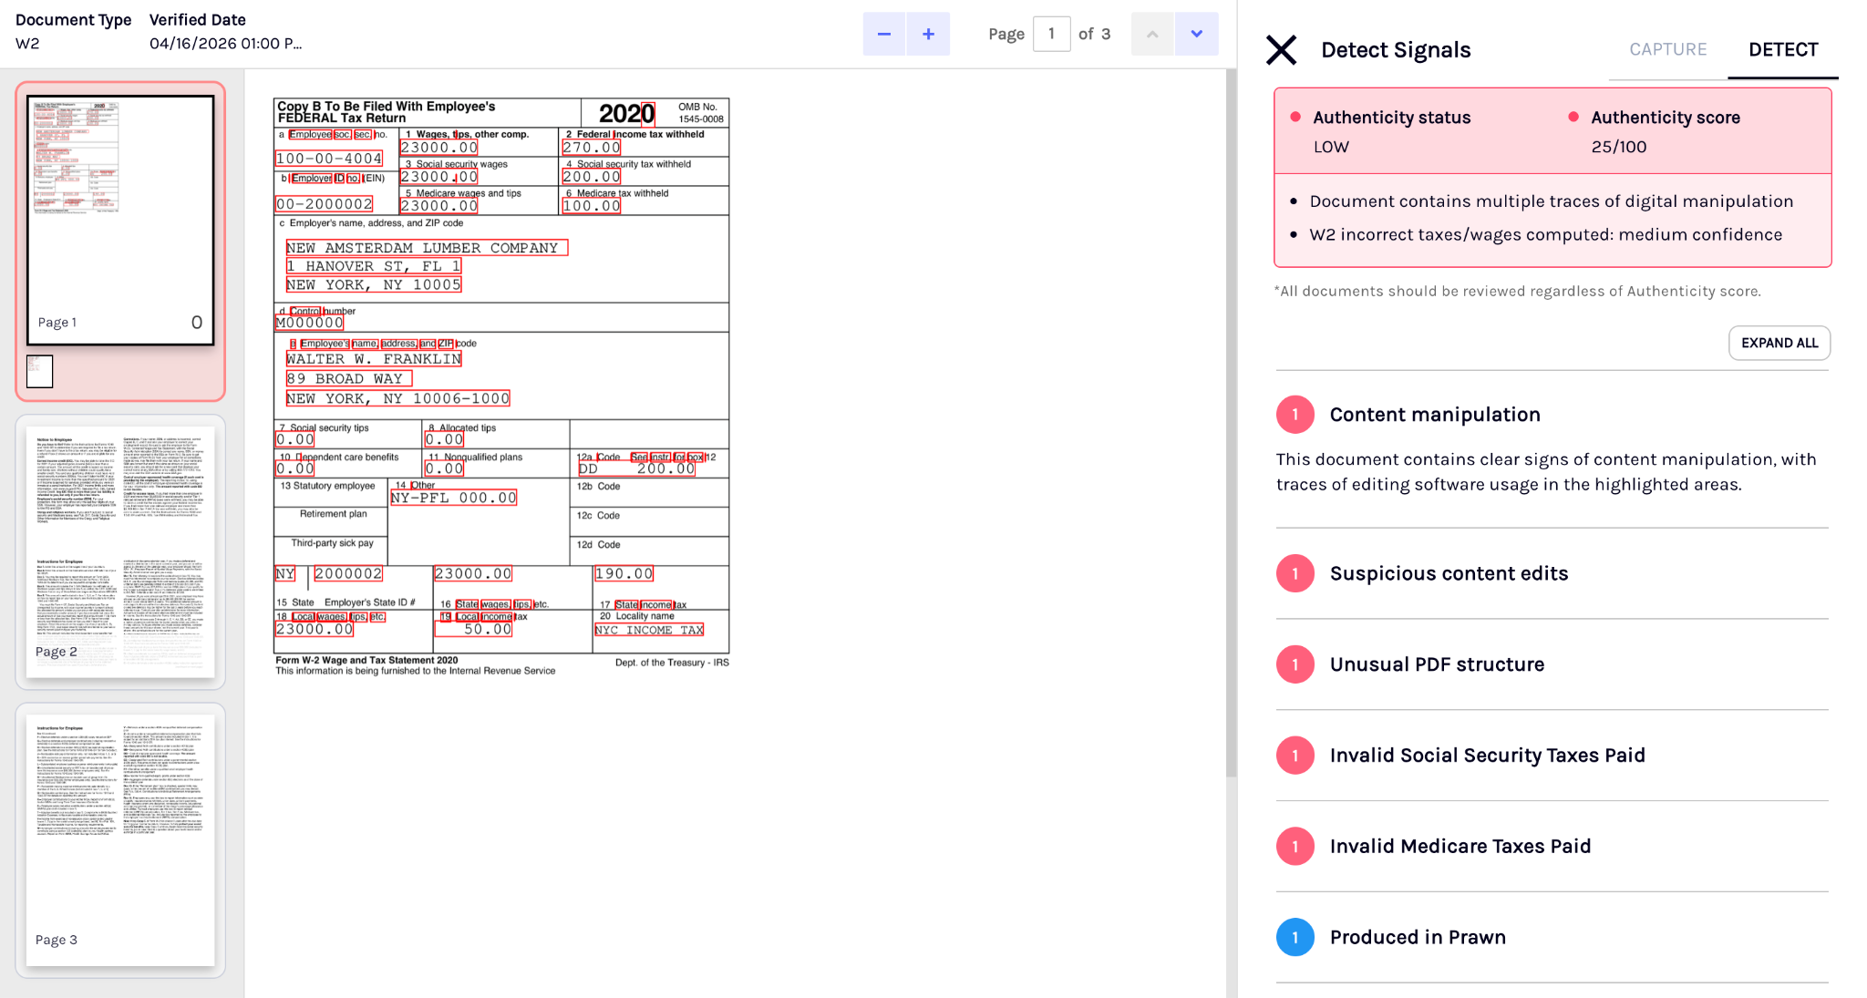The height and width of the screenshot is (998, 1867).
Task: Click the document viewer vertical scrollbar
Action: (x=1231, y=424)
